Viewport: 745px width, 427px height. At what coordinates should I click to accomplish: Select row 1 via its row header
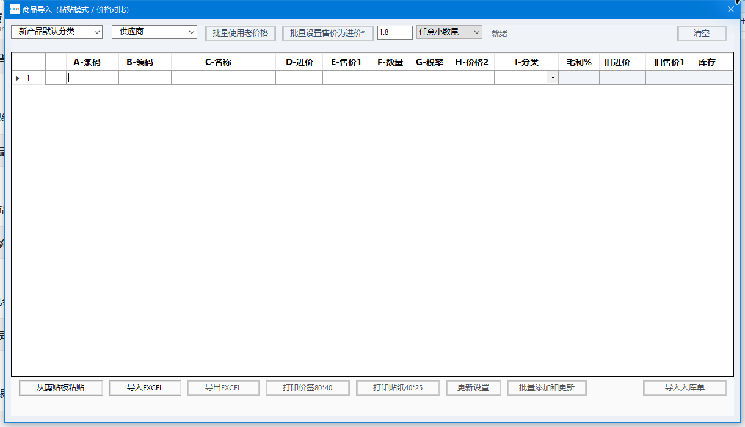(29, 78)
